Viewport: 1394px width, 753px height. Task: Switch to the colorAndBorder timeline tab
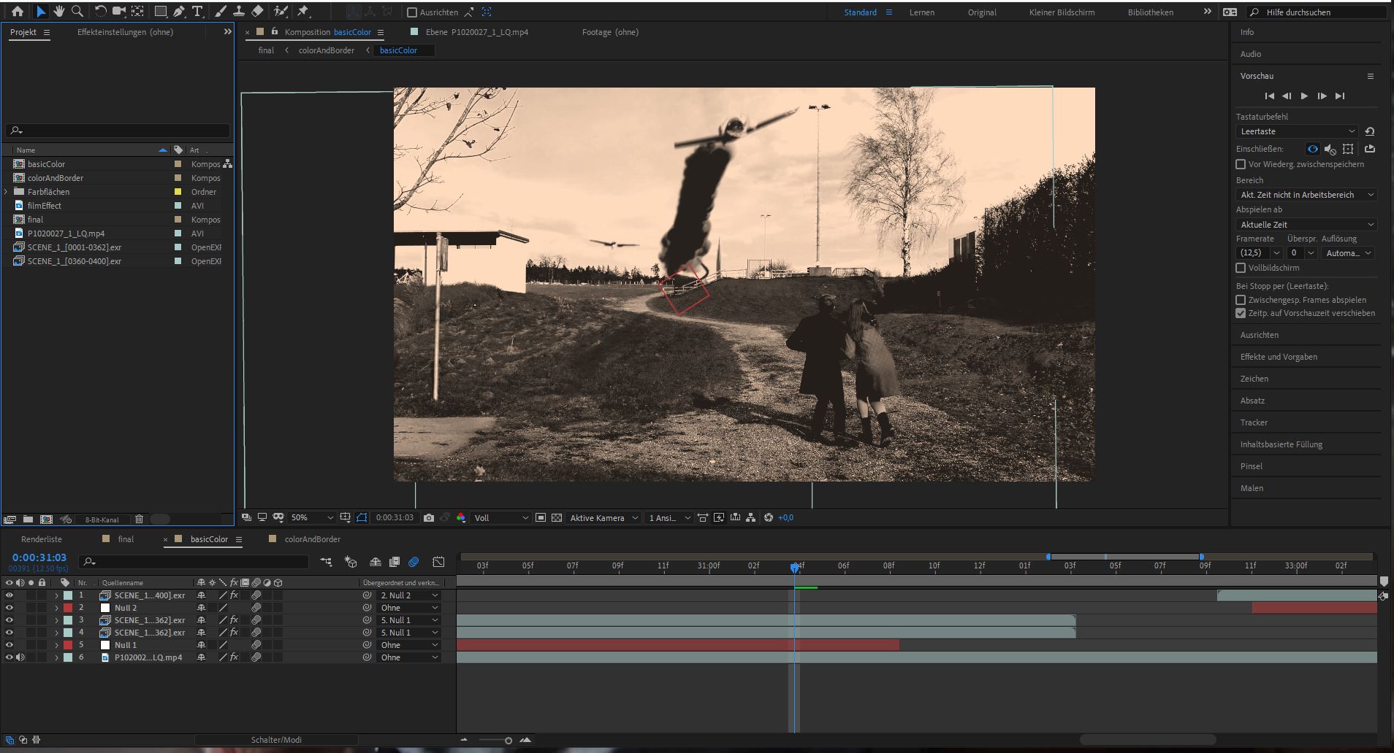point(312,539)
